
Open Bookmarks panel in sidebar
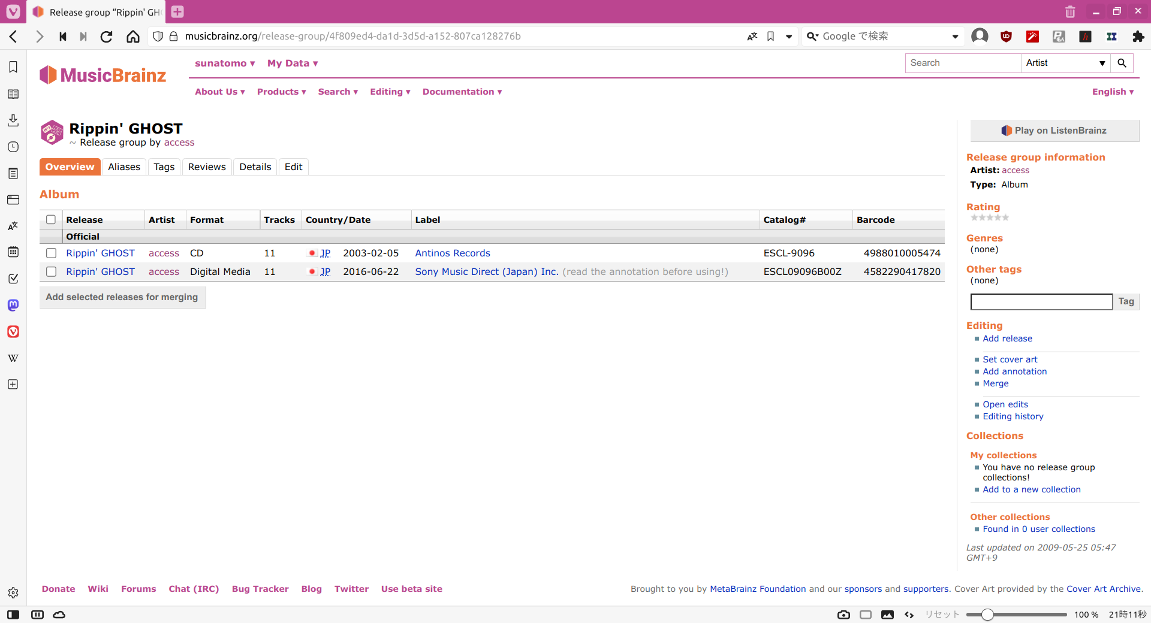(13, 67)
